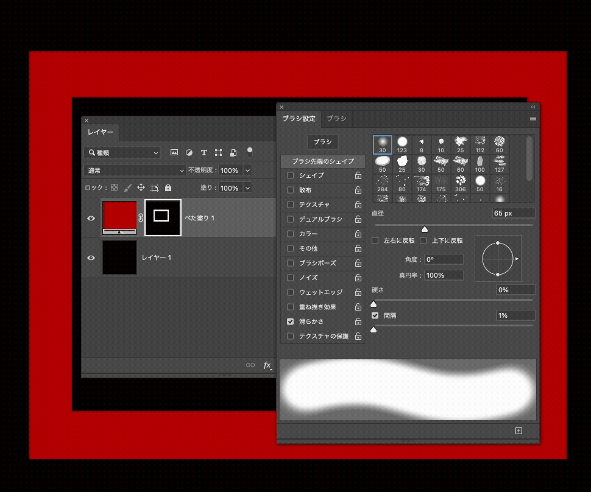Expand the 不透明度 opacity arrow
Viewport: 591px width, 492px height.
tap(247, 170)
